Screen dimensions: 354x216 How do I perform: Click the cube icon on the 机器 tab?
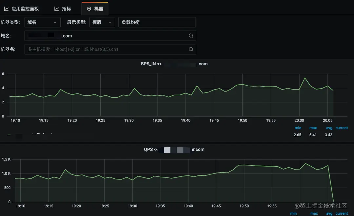click(89, 9)
